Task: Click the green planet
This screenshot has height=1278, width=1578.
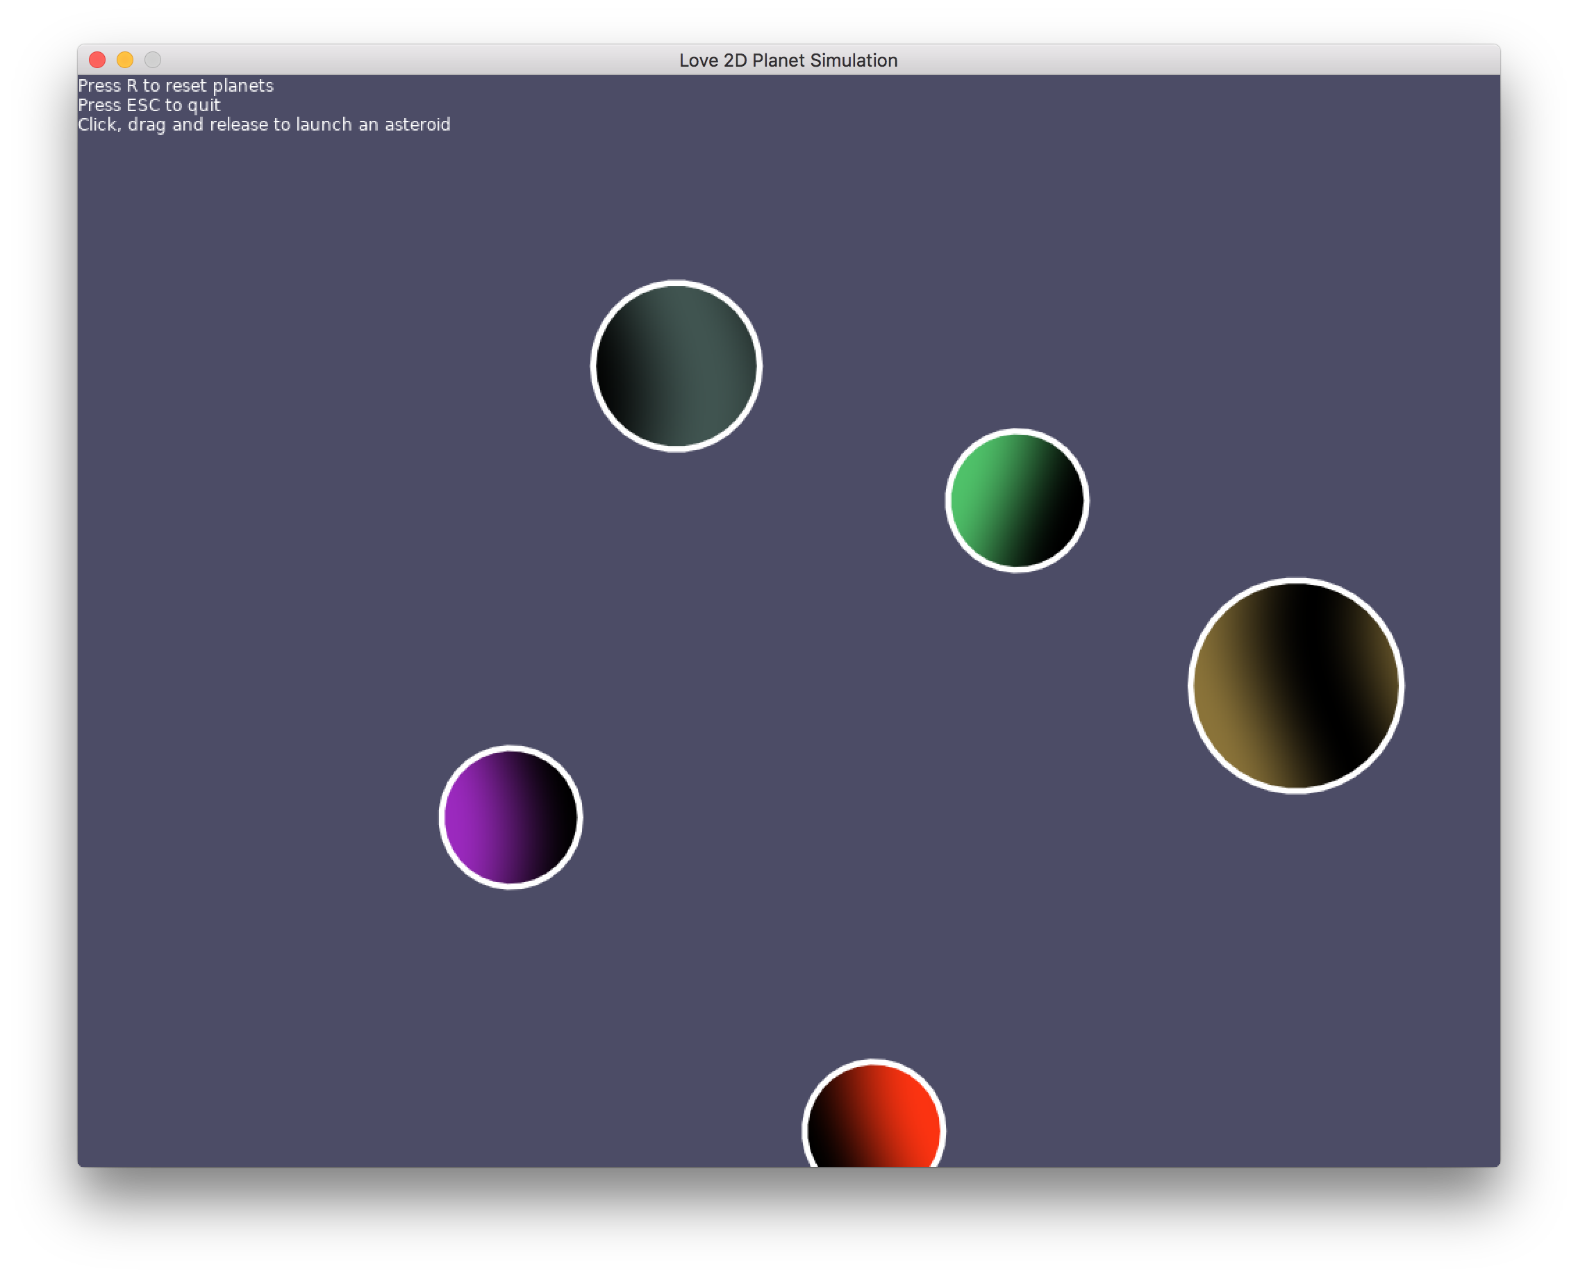Action: click(x=1016, y=501)
